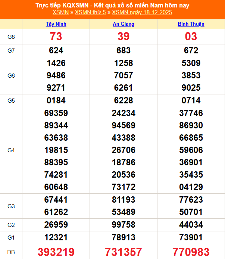Select Tây Ninh special prize number 393219
The height and width of the screenshot is (259, 225).
click(56, 252)
